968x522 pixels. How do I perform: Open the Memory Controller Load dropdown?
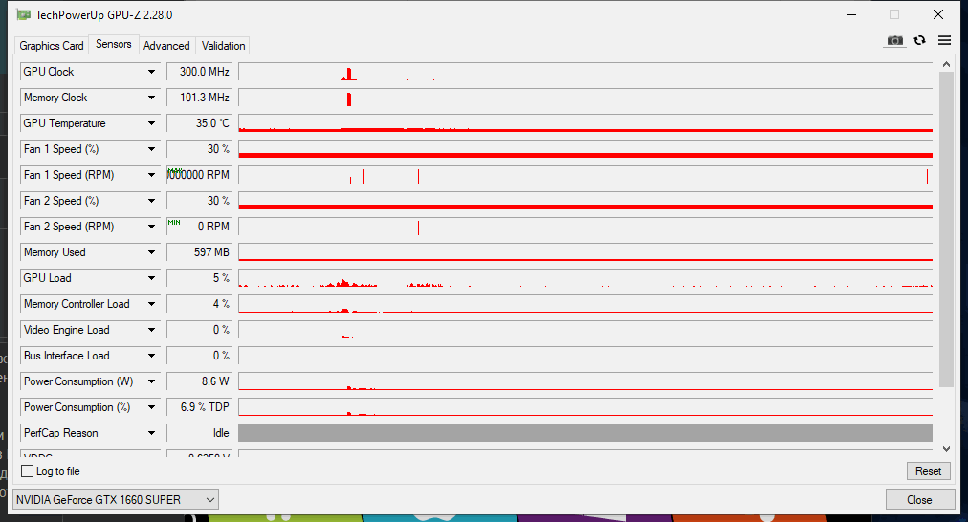(x=151, y=304)
